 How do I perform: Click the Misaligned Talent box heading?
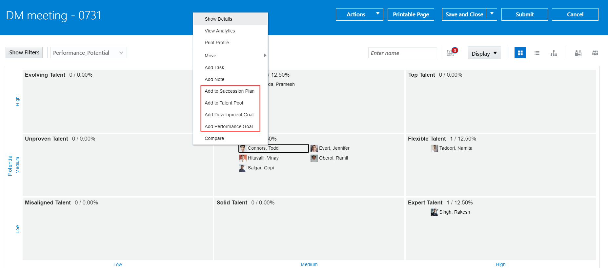[48, 202]
